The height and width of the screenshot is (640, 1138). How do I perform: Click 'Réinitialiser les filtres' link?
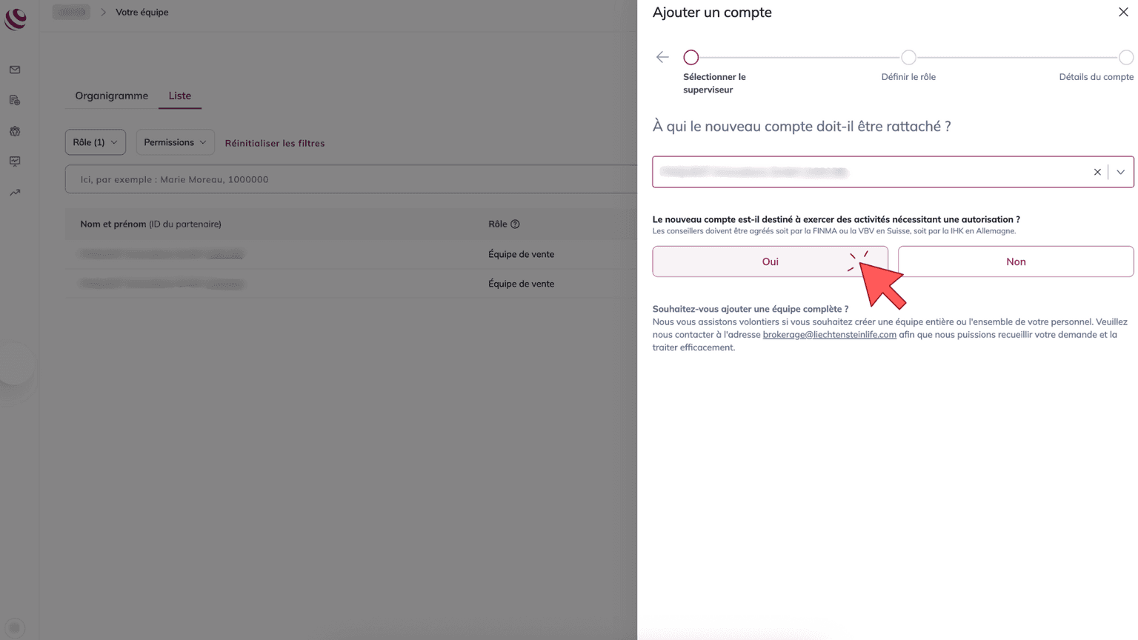tap(275, 143)
